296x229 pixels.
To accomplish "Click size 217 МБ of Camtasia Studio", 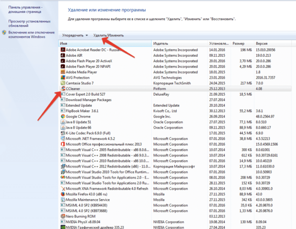I will pos(246,83).
